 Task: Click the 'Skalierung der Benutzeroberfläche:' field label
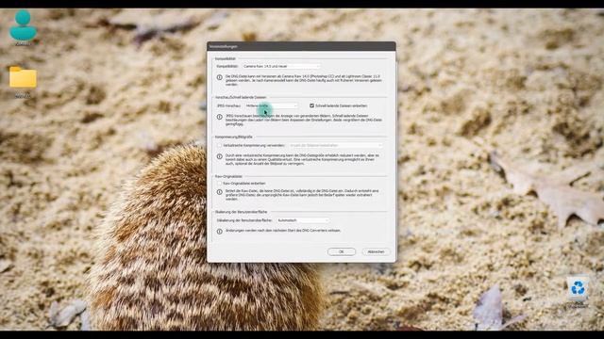pyautogui.click(x=244, y=220)
